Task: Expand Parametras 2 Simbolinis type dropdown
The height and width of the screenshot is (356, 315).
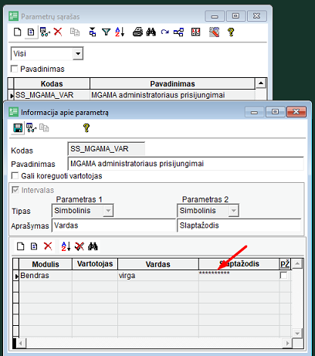Action: (x=233, y=211)
